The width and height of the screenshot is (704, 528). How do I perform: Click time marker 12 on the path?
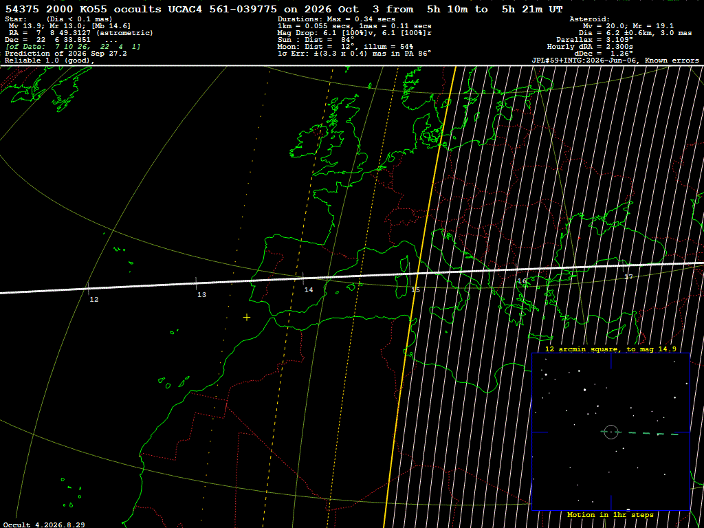tap(93, 300)
